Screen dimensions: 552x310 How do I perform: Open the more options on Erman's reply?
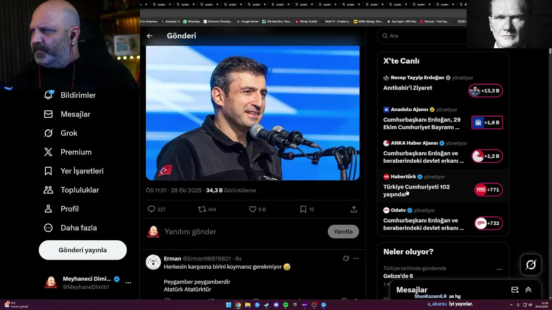tap(356, 258)
